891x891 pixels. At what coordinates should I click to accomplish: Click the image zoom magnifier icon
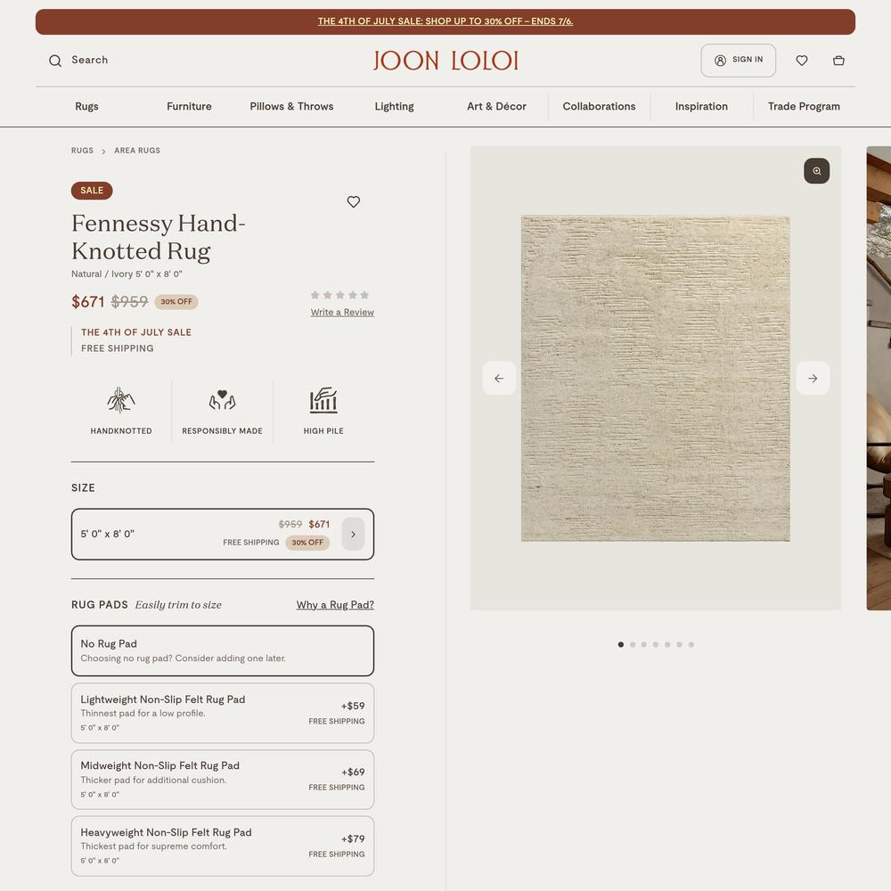click(x=816, y=171)
